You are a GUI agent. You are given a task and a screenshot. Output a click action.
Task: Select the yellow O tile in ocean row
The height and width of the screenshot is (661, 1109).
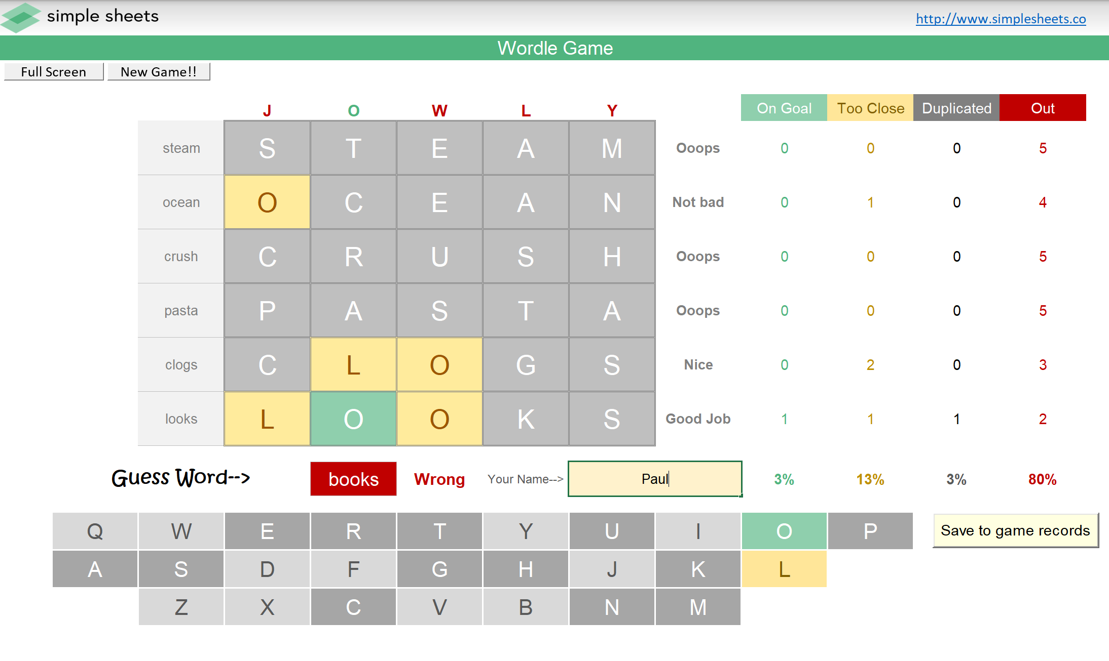(267, 202)
